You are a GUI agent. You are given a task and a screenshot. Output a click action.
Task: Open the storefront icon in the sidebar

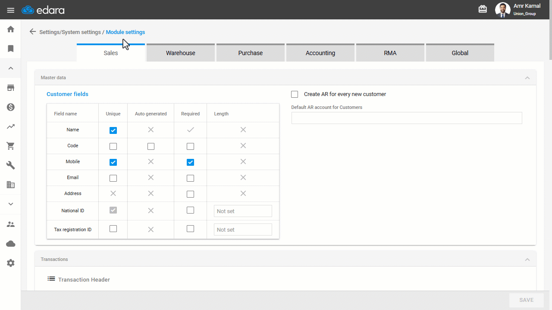point(11,88)
